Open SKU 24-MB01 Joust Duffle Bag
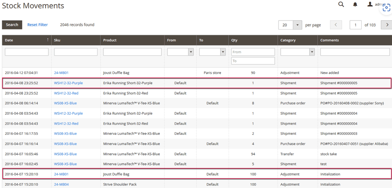392x188 pixels. [61, 72]
